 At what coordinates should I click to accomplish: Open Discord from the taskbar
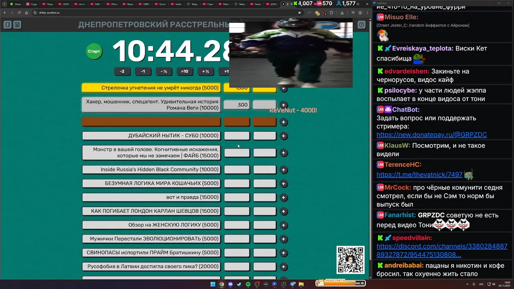(x=230, y=284)
